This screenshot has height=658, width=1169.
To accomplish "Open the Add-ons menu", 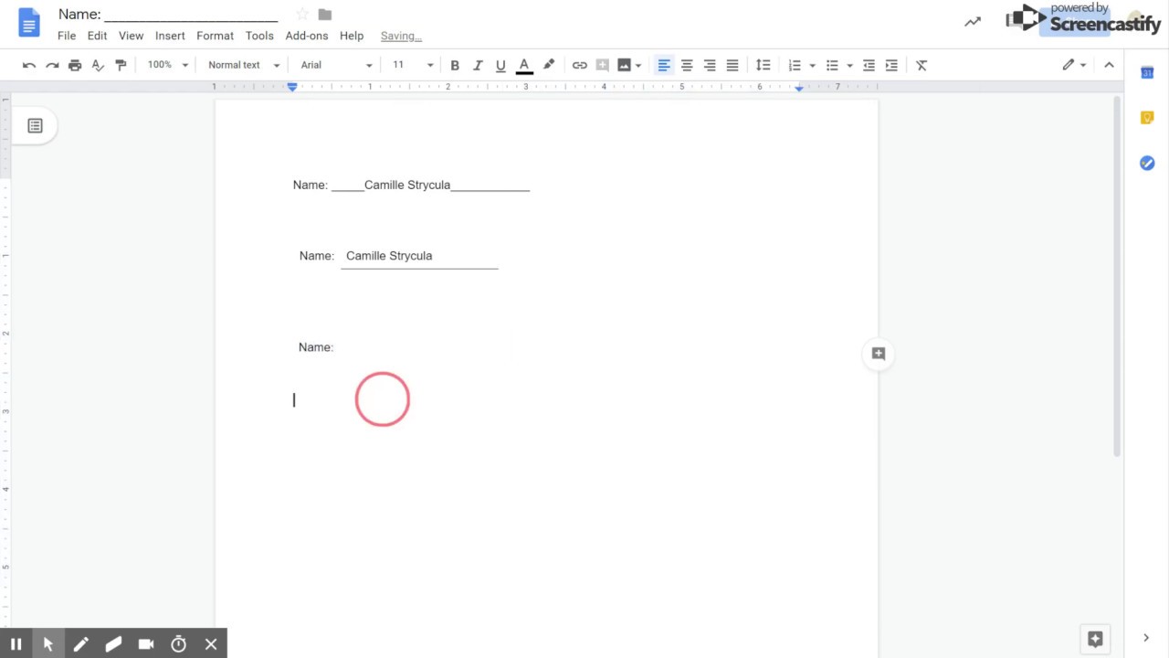I will (307, 36).
